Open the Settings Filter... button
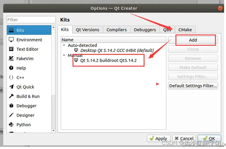The height and width of the screenshot is (149, 226). click(193, 77)
